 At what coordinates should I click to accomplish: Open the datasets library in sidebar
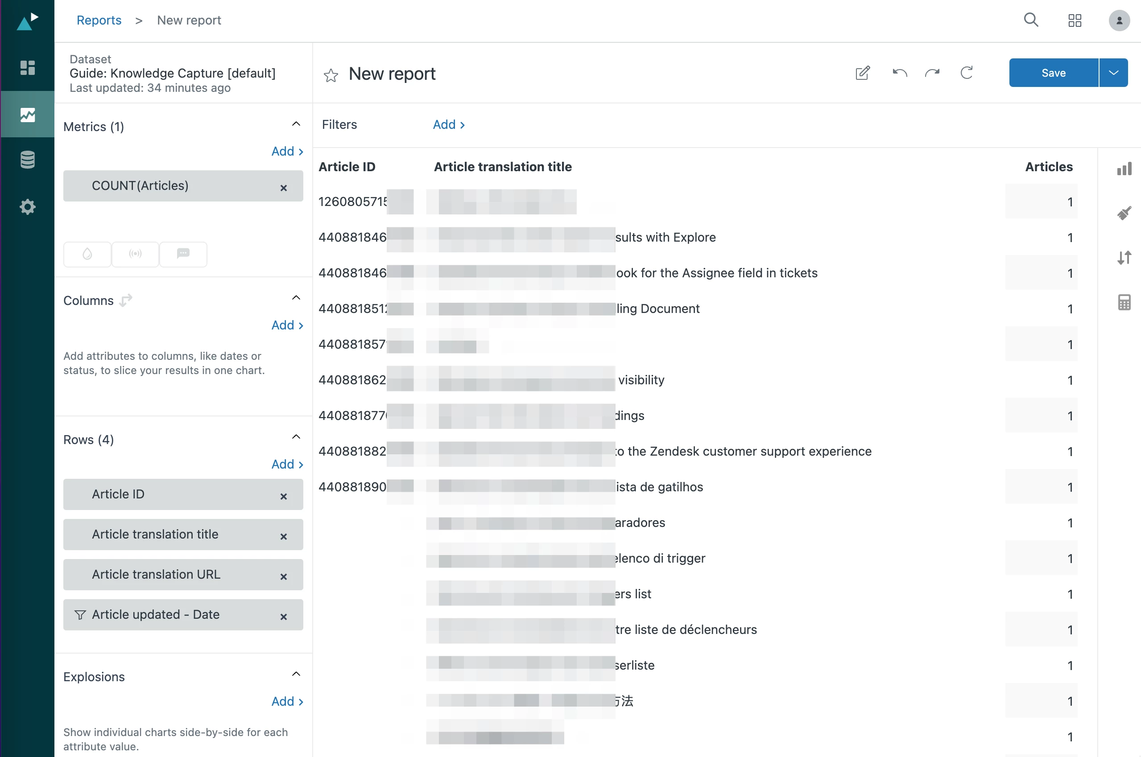tap(28, 160)
